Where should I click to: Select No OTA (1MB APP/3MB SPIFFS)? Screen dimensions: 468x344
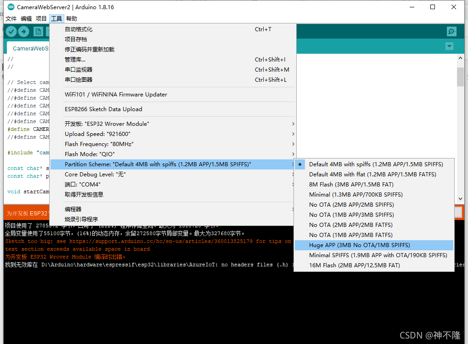pos(374,215)
